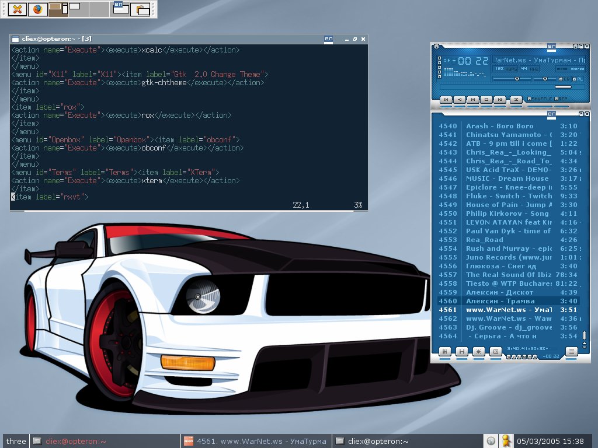Click the mini pause button in playlist footer

(x=519, y=357)
